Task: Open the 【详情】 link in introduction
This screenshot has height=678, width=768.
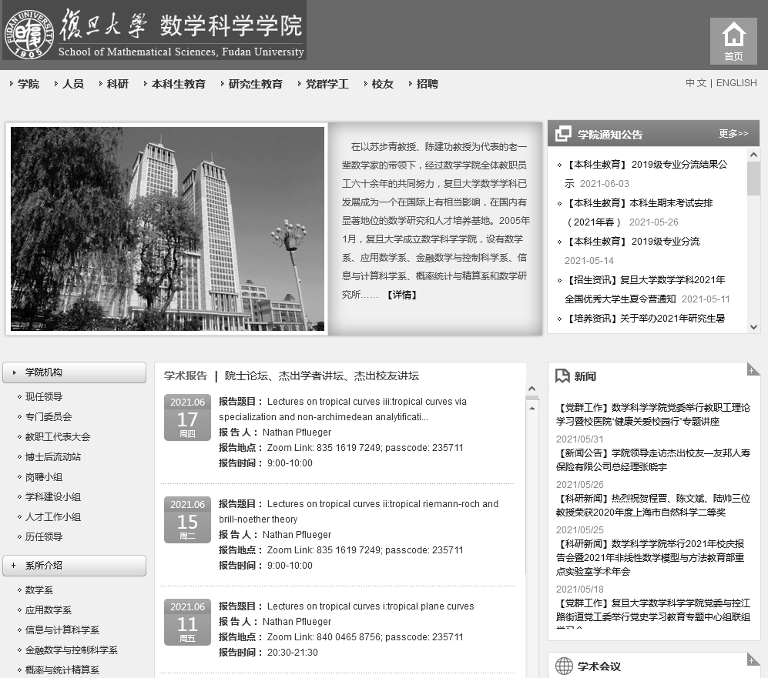Action: coord(401,295)
